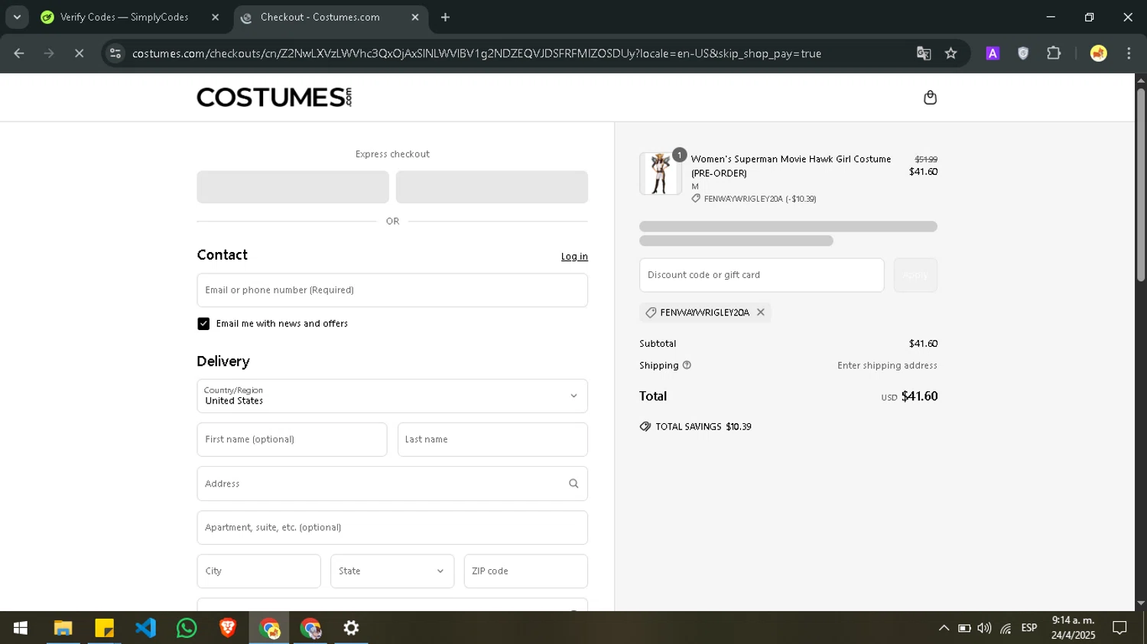Open the tab search dropdown

(17, 17)
